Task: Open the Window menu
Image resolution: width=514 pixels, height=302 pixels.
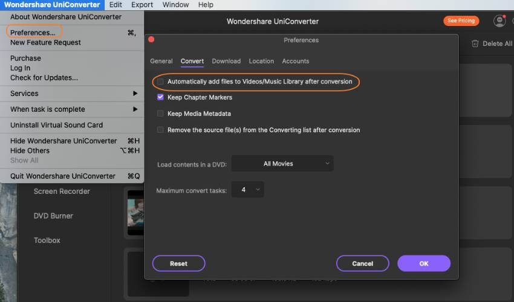Action: coord(175,5)
